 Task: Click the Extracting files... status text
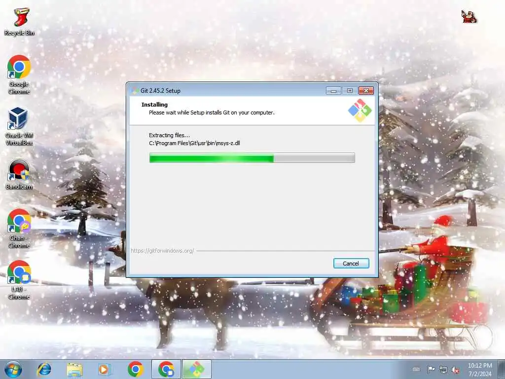coord(170,135)
